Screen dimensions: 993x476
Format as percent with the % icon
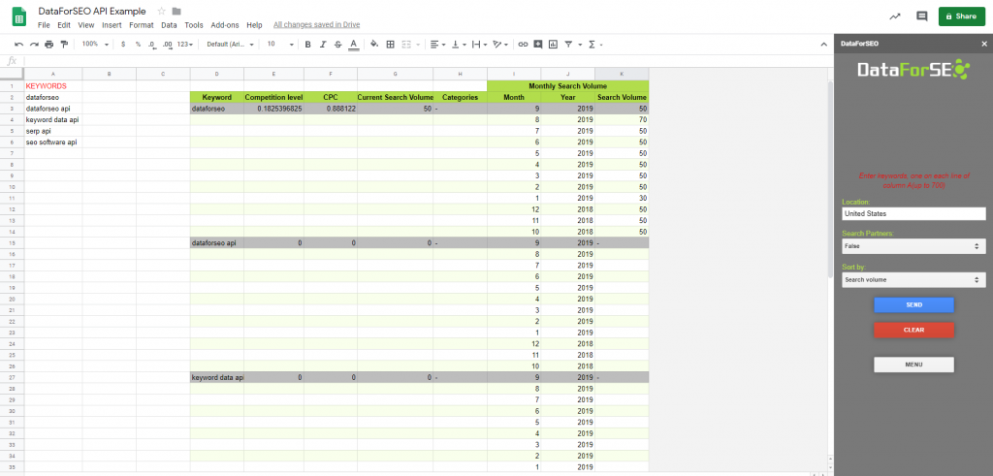(x=138, y=45)
